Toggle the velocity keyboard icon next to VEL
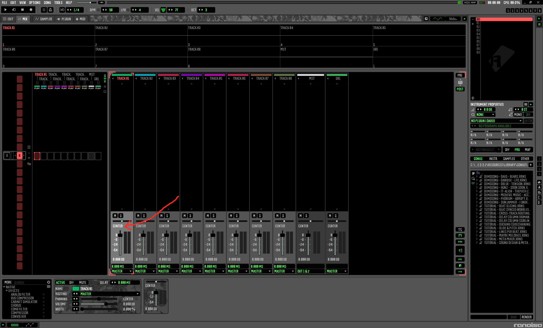 (163, 10)
